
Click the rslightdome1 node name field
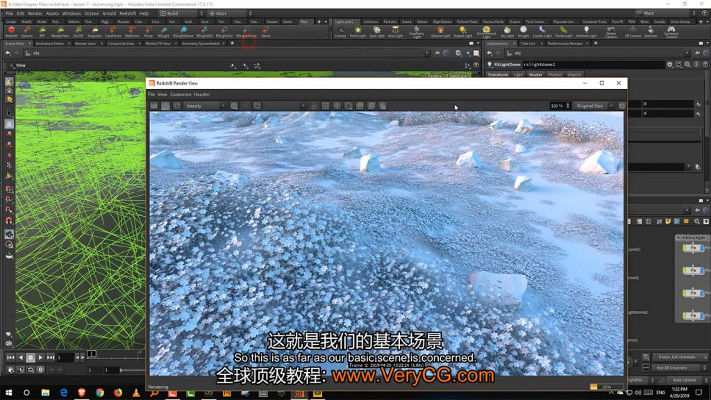[x=593, y=65]
